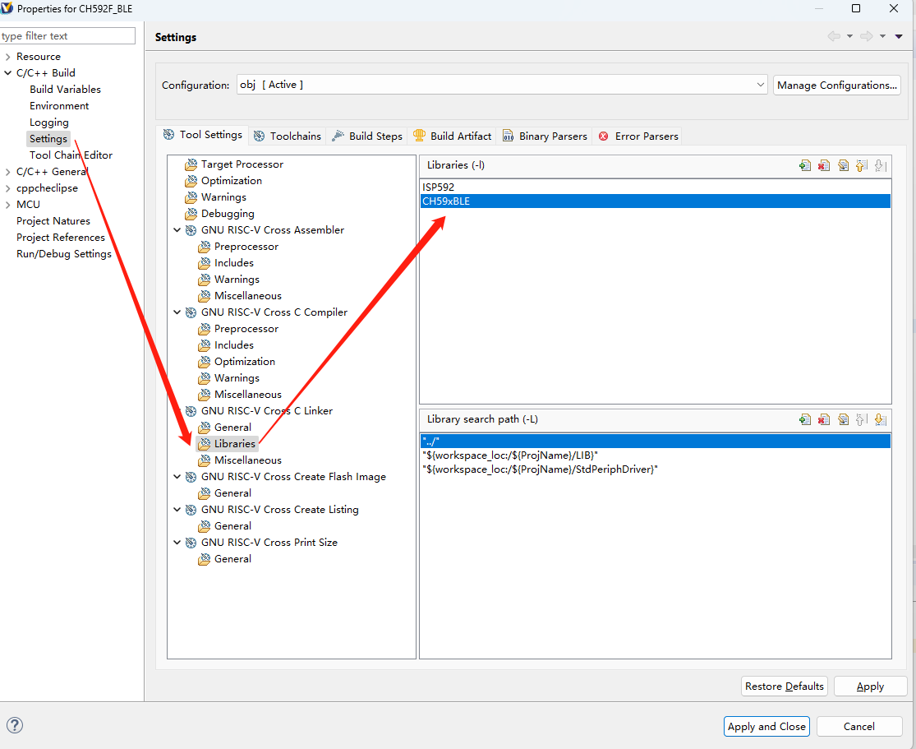This screenshot has height=749, width=916.
Task: Click Move Up icon in Libraries (-l) toolbar
Action: click(862, 165)
